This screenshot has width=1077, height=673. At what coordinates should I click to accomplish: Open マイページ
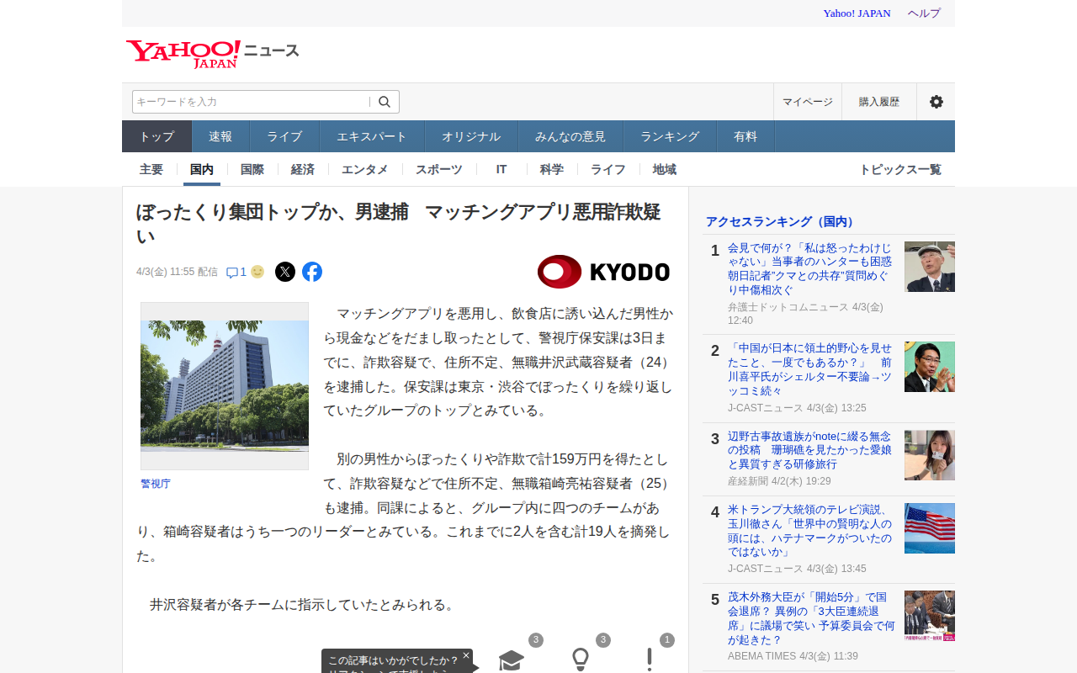[808, 102]
